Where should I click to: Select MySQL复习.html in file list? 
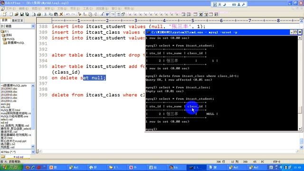10,110
